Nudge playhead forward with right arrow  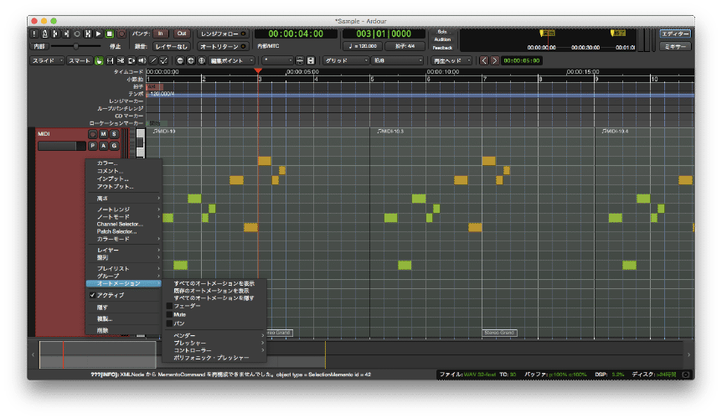[494, 61]
